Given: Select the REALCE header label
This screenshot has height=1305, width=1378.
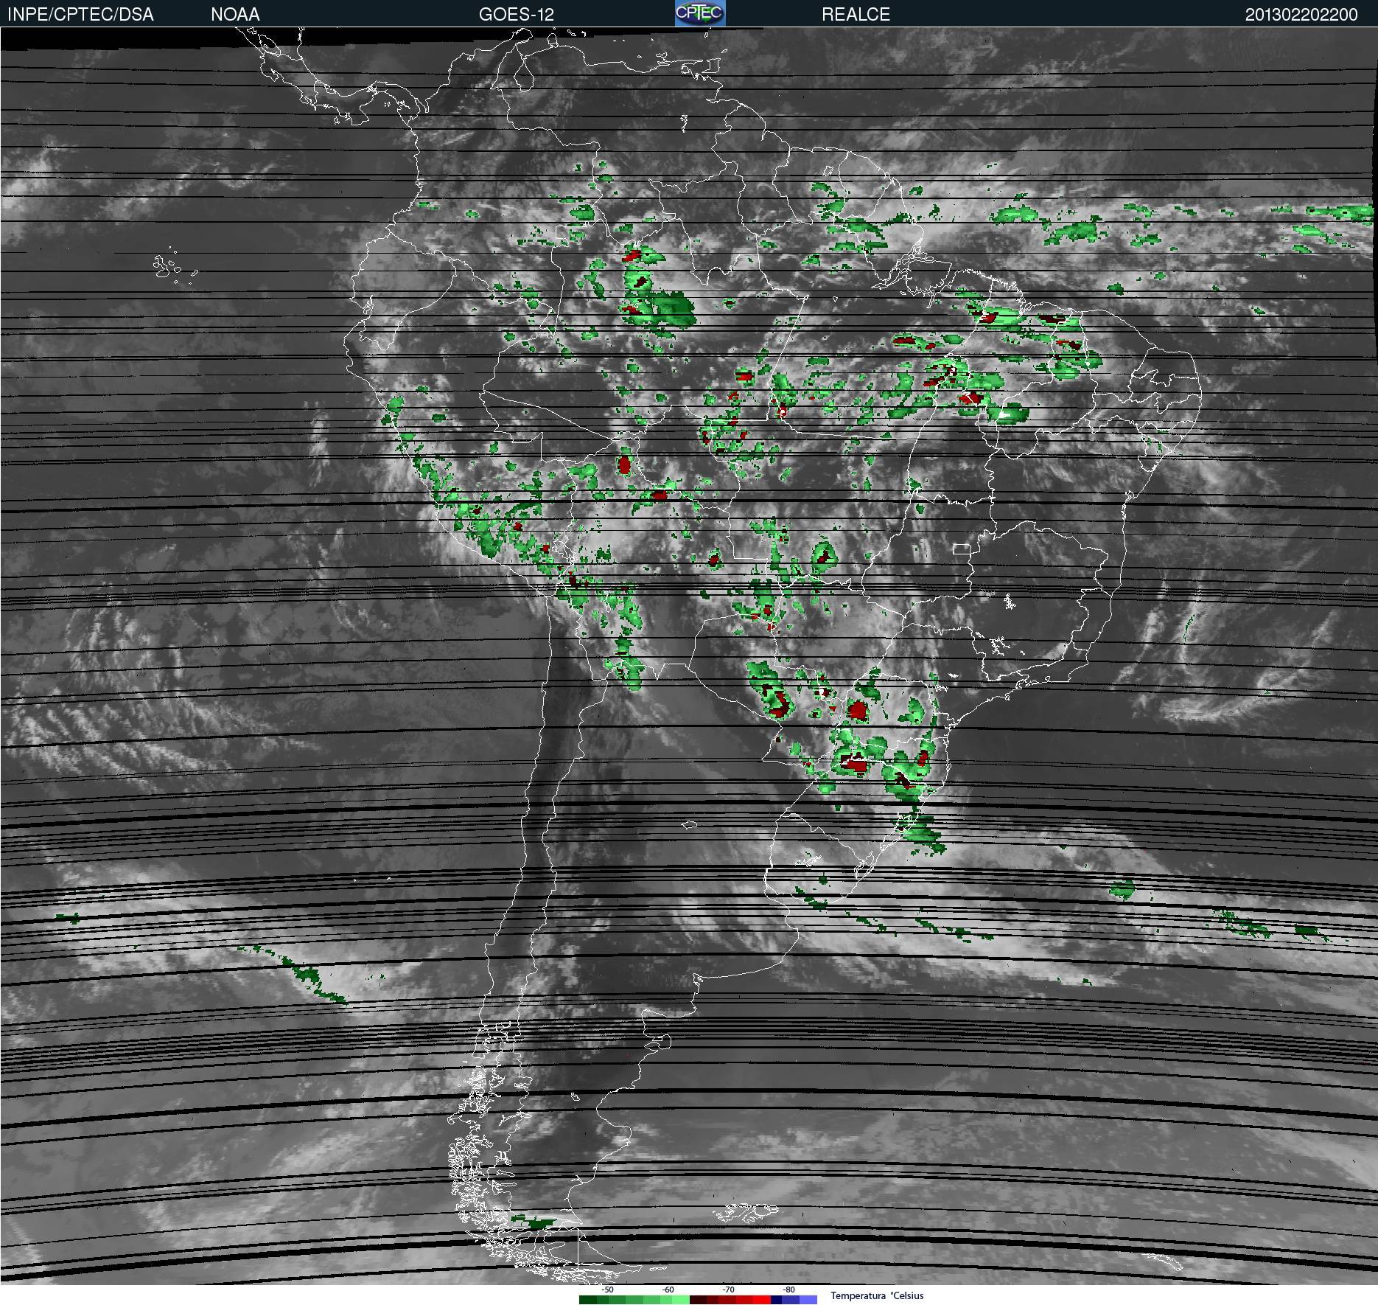Looking at the screenshot, I should tap(856, 15).
